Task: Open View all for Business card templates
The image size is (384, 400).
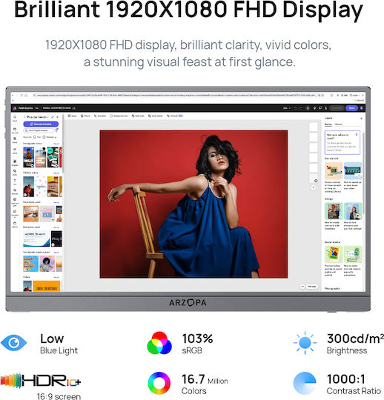Action: 56,227
